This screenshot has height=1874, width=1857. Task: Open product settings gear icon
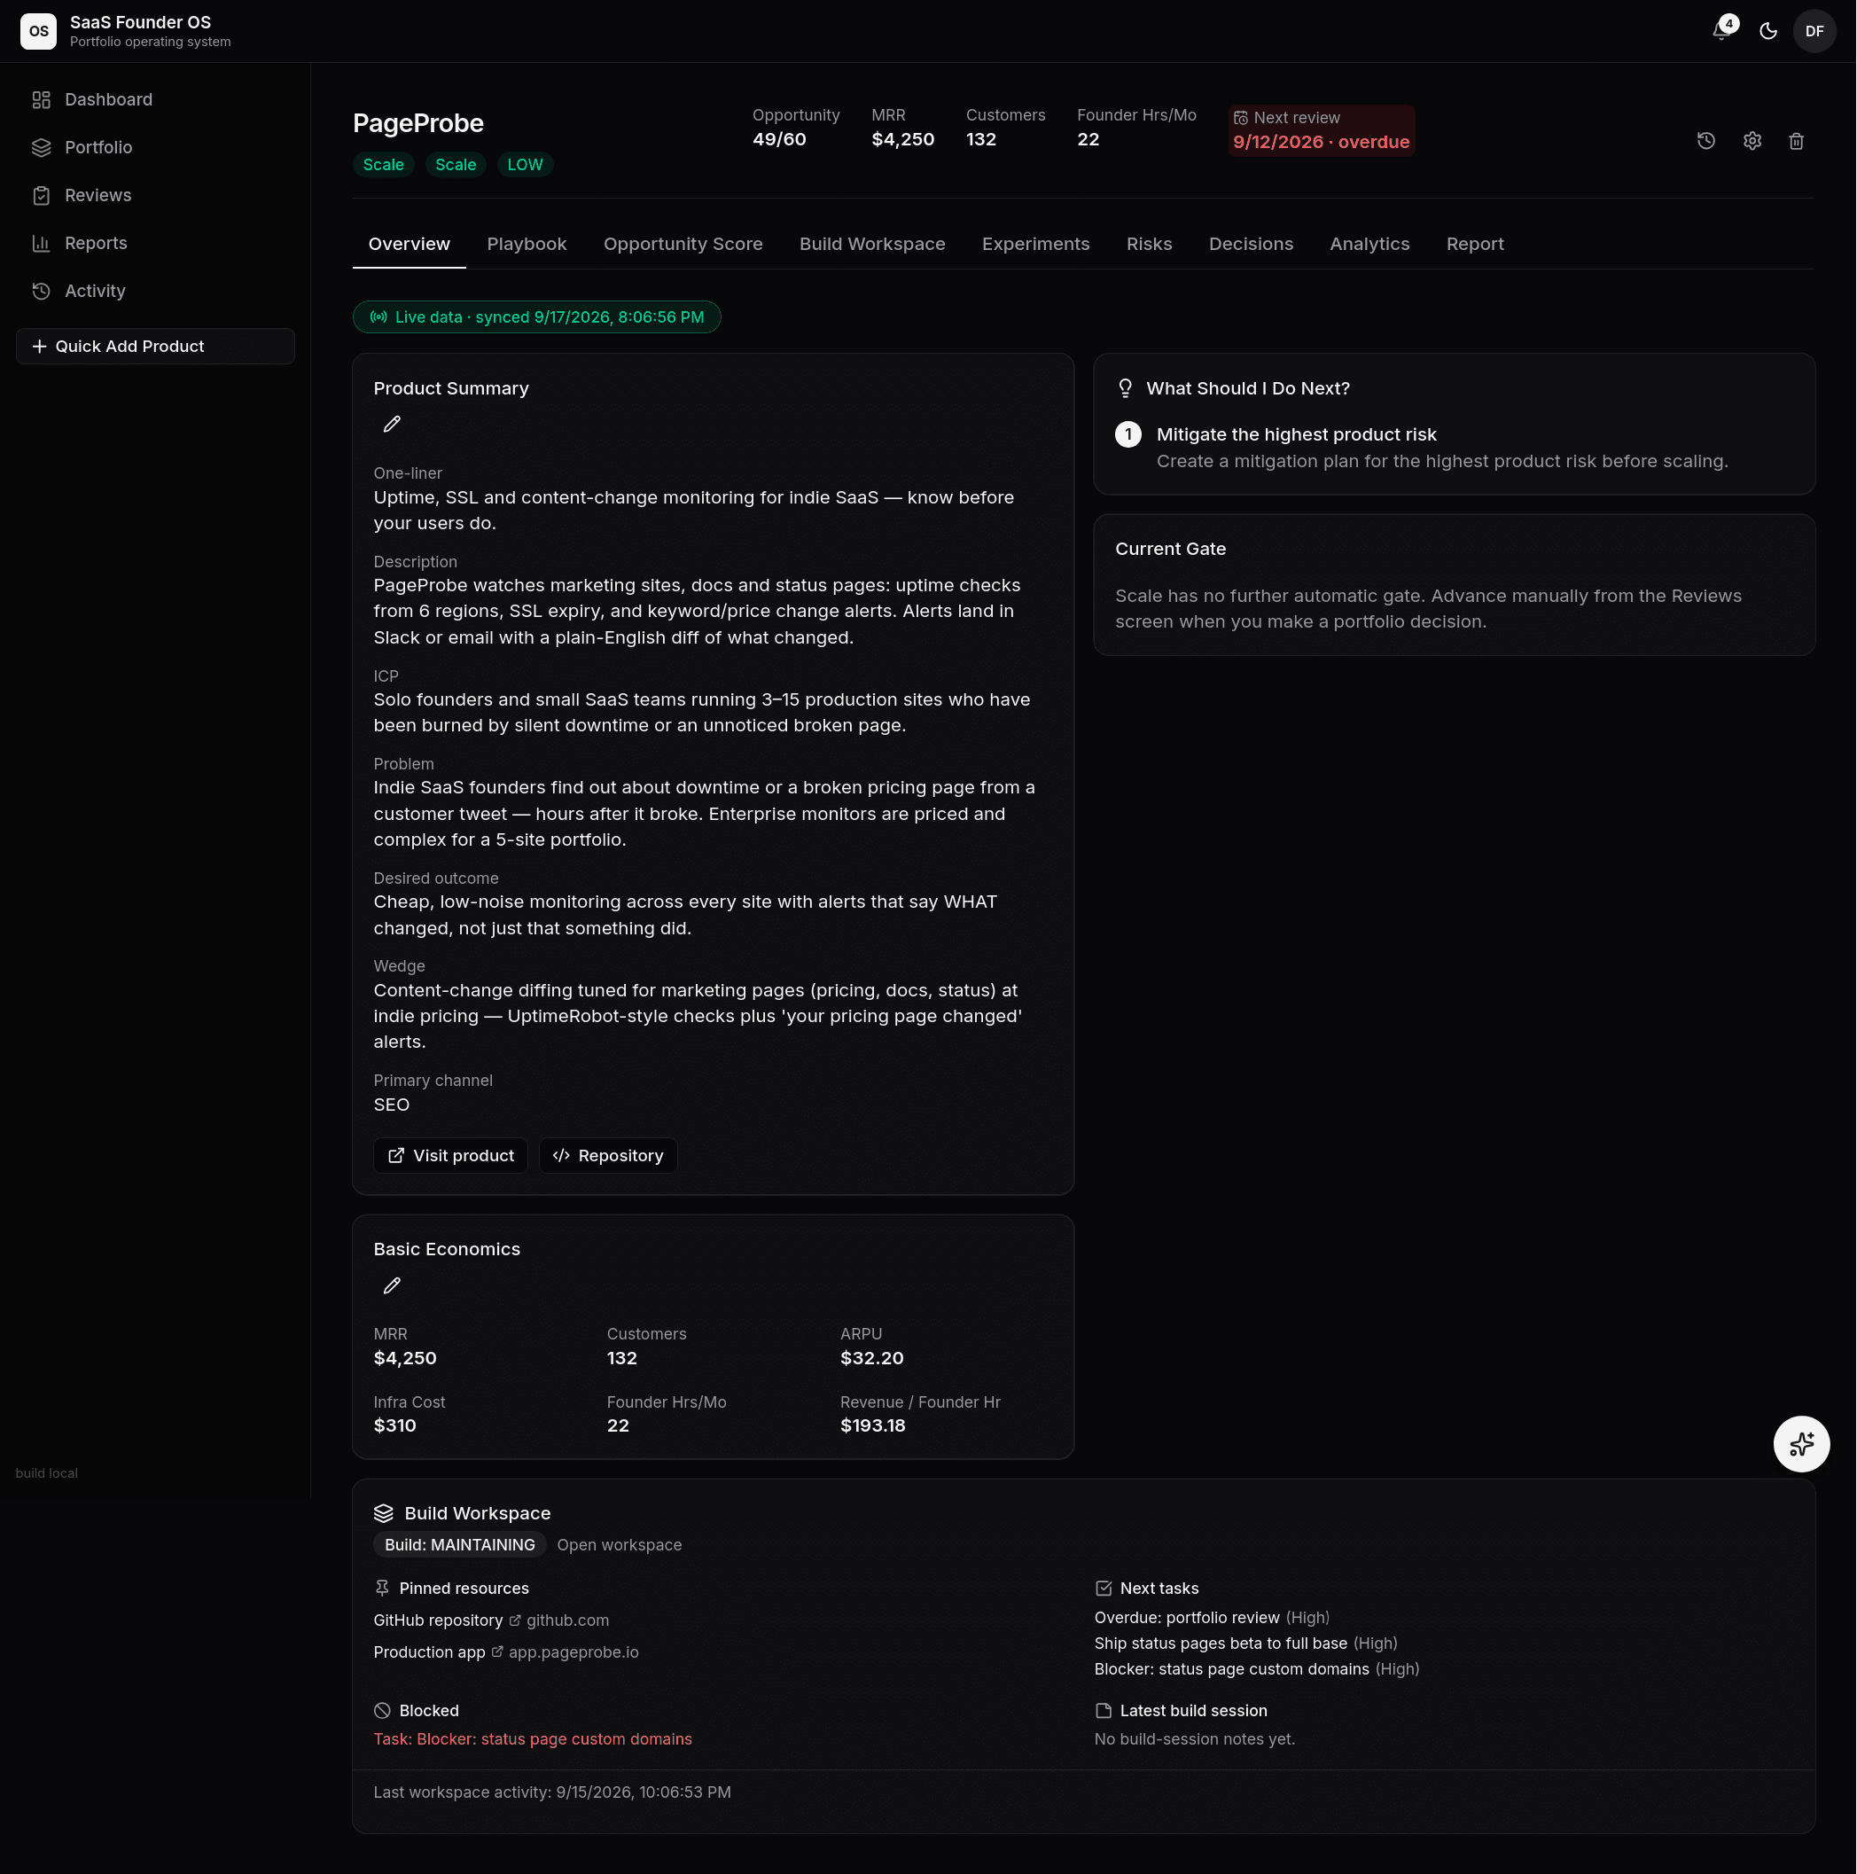tap(1752, 141)
